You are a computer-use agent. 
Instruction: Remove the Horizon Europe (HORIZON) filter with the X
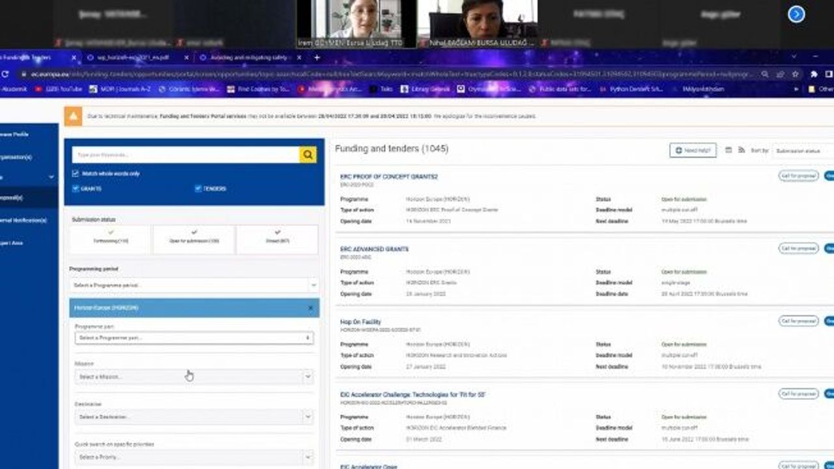310,307
